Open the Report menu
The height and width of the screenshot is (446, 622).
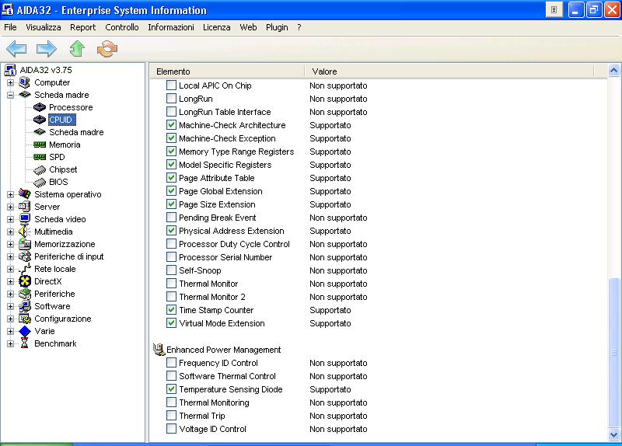coord(83,27)
